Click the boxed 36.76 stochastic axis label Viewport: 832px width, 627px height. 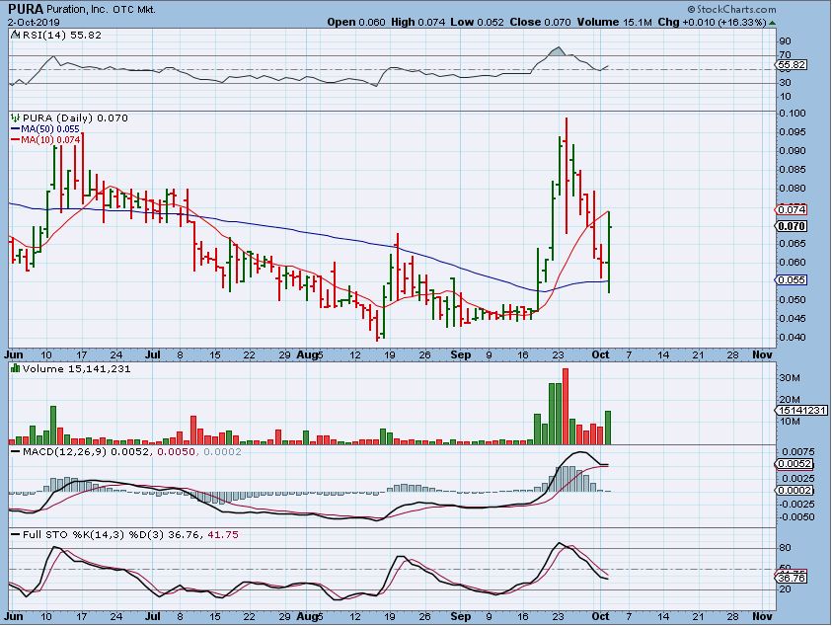[792, 578]
